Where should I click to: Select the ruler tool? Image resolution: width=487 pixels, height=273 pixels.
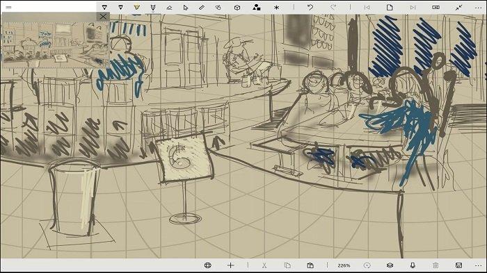click(x=202, y=7)
